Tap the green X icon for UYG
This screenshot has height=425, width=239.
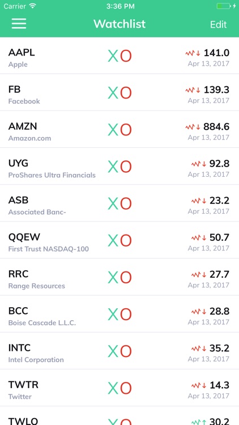[113, 167]
